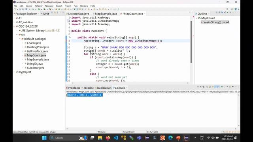Show hidden system tray icons
The image size is (253, 142).
click(x=195, y=138)
